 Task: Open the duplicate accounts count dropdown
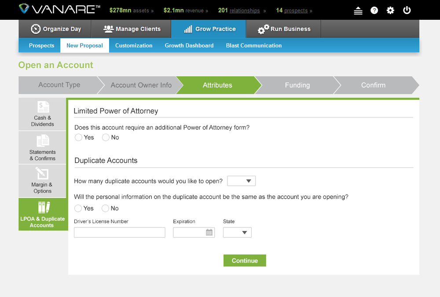coord(241,181)
